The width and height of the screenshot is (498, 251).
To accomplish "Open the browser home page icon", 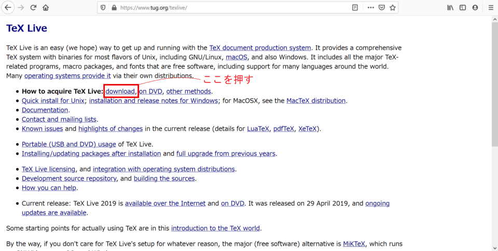I will tap(46, 8).
